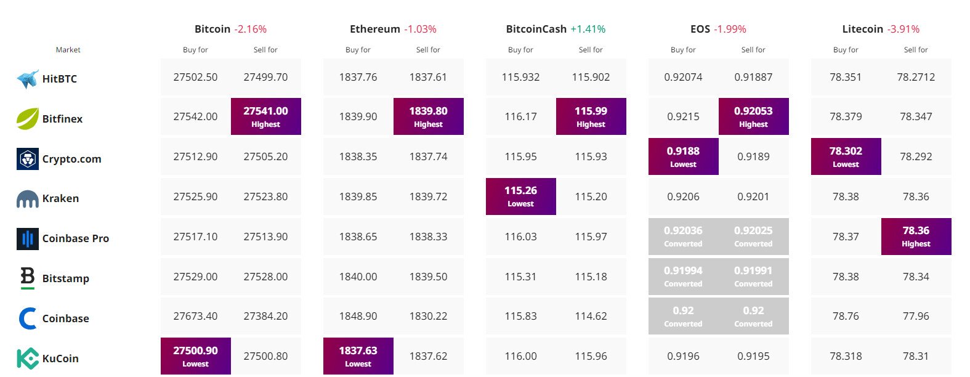Open the Bitcoin column header
The height and width of the screenshot is (377, 970).
(212, 29)
